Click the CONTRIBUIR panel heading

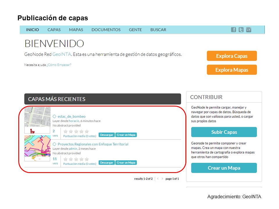(206, 97)
